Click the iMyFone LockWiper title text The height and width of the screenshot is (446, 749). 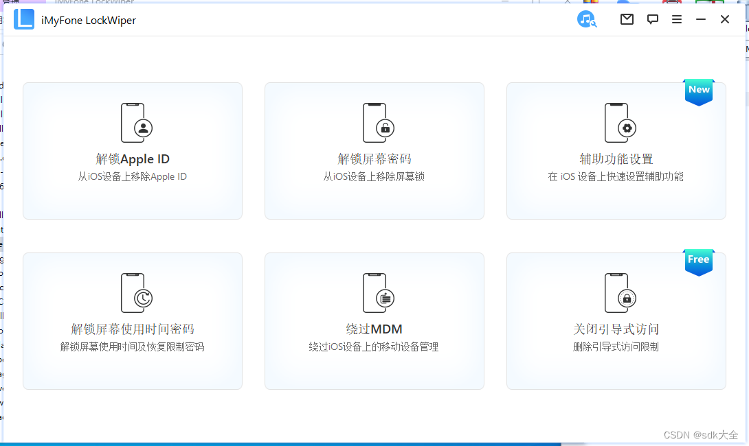point(89,20)
